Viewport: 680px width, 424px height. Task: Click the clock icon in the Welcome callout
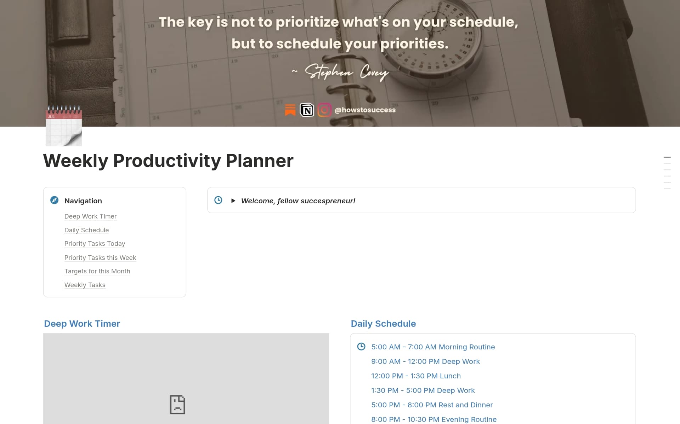tap(218, 200)
